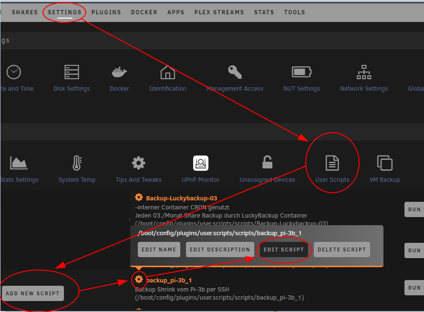Click the Disk Settings label link
The width and height of the screenshot is (424, 312).
pyautogui.click(x=72, y=88)
